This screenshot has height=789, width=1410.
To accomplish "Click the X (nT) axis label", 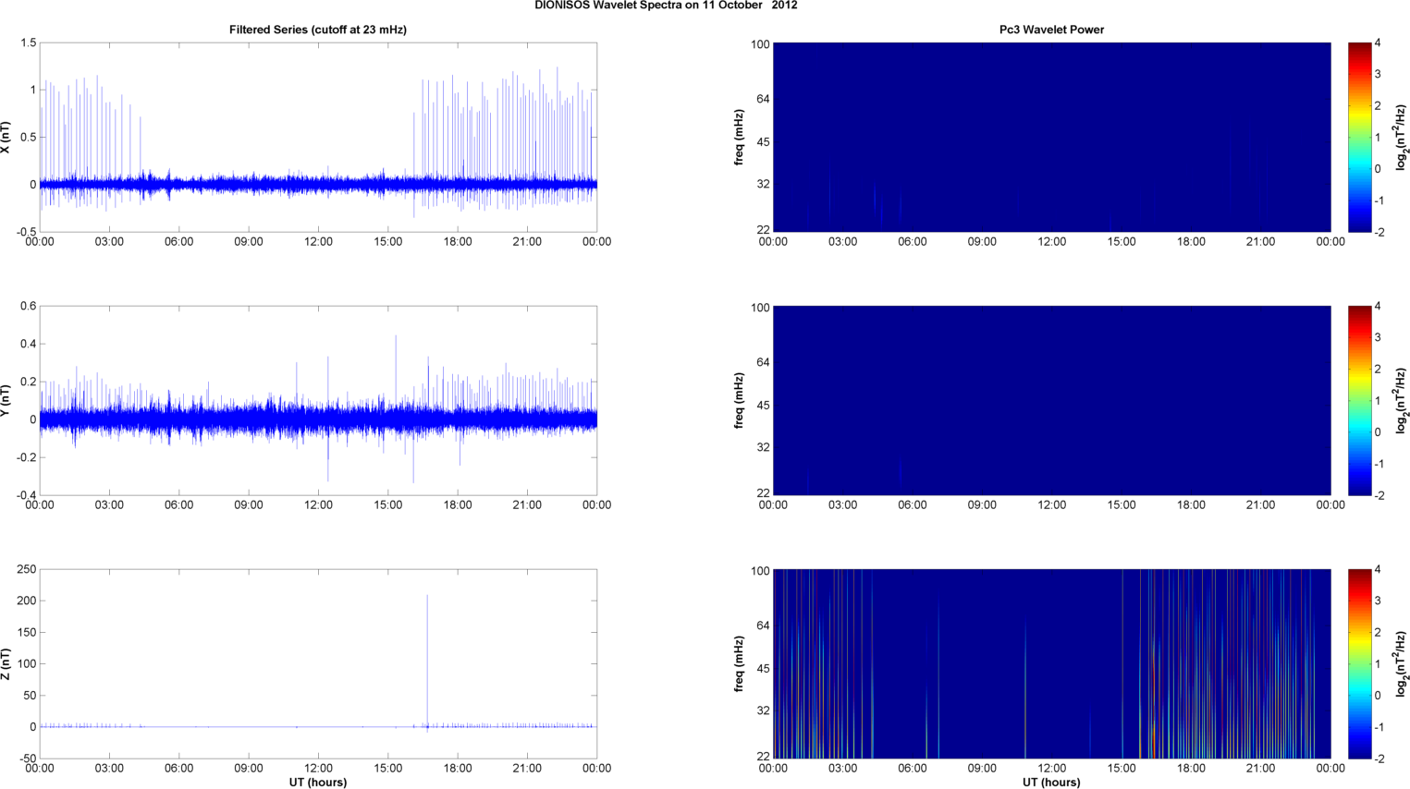I will [6, 138].
